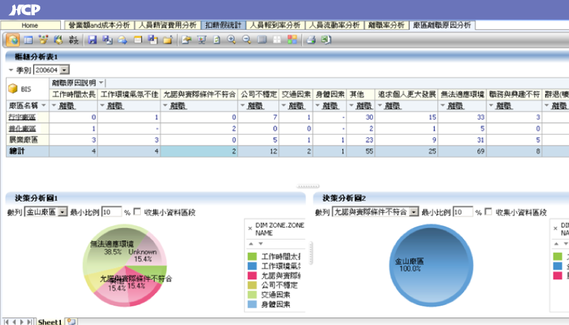Click the save (floppy disk) toolbar icon
The width and height of the screenshot is (569, 325).
[92, 40]
